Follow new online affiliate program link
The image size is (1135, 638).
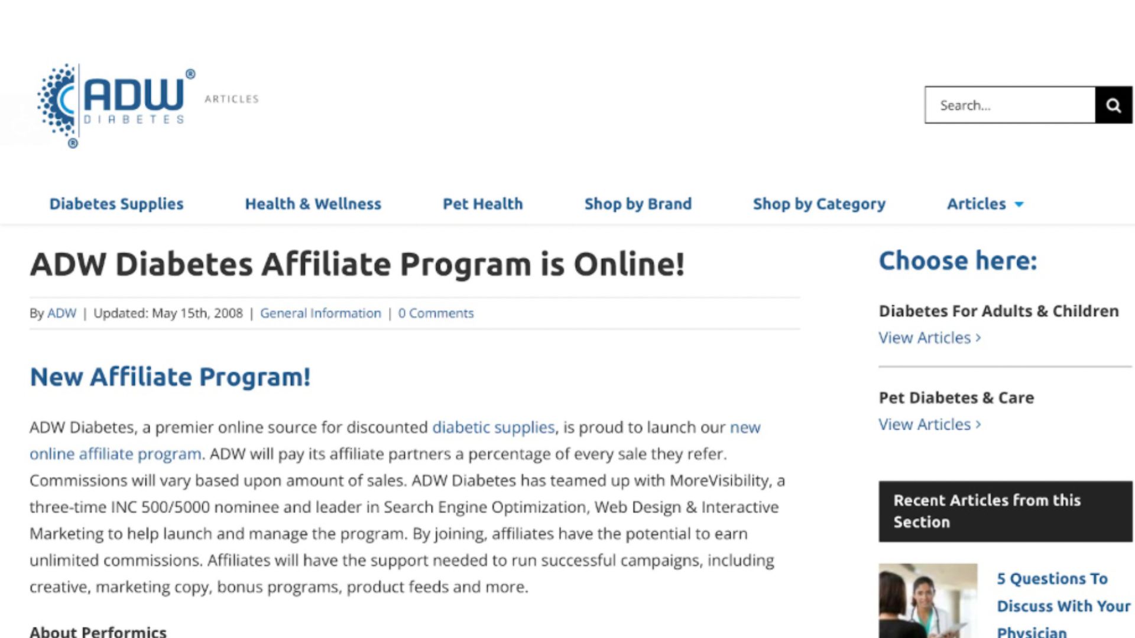click(x=115, y=454)
